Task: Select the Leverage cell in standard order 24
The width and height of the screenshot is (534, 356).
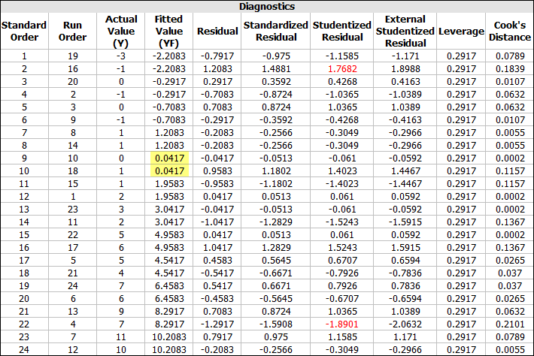Action: tap(461, 349)
